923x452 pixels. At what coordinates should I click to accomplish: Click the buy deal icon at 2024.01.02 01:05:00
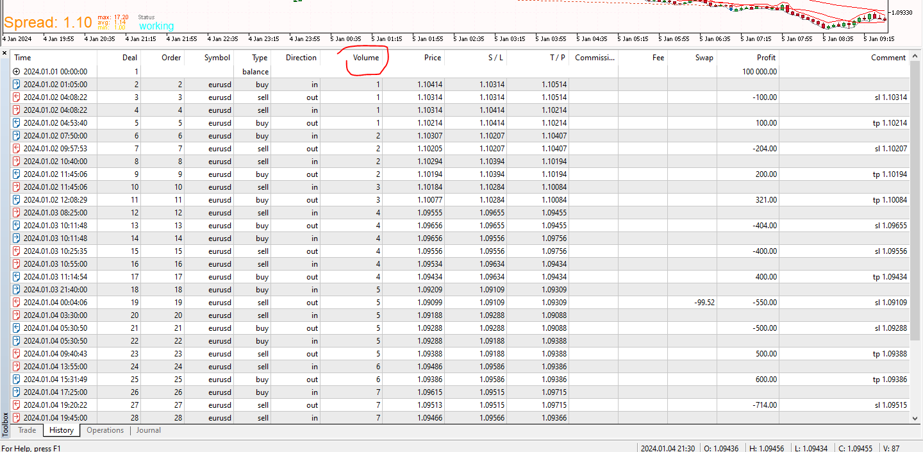tap(17, 85)
